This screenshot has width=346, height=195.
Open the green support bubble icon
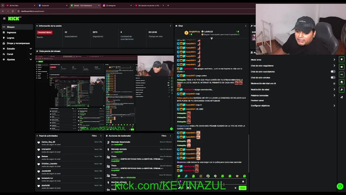point(340,186)
